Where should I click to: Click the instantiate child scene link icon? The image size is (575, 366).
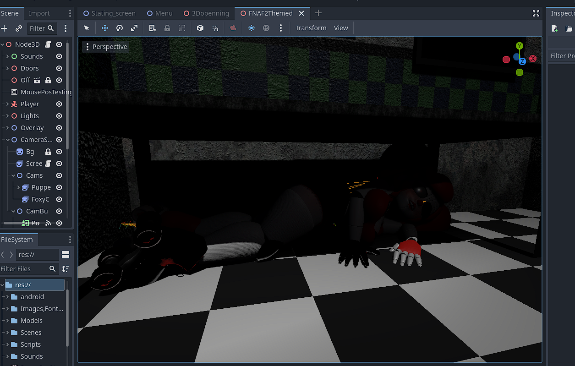click(19, 28)
